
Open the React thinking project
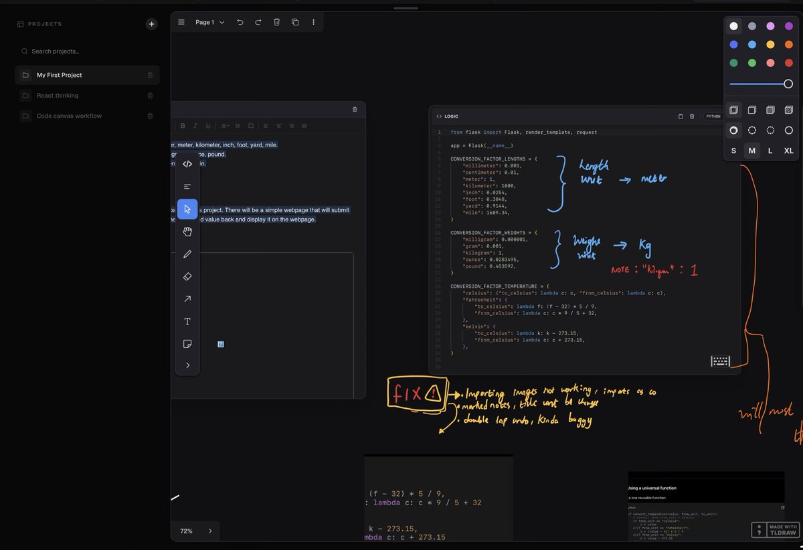pyautogui.click(x=87, y=96)
